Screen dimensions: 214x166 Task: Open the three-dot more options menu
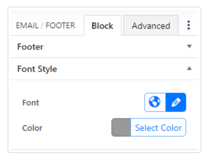click(x=189, y=25)
